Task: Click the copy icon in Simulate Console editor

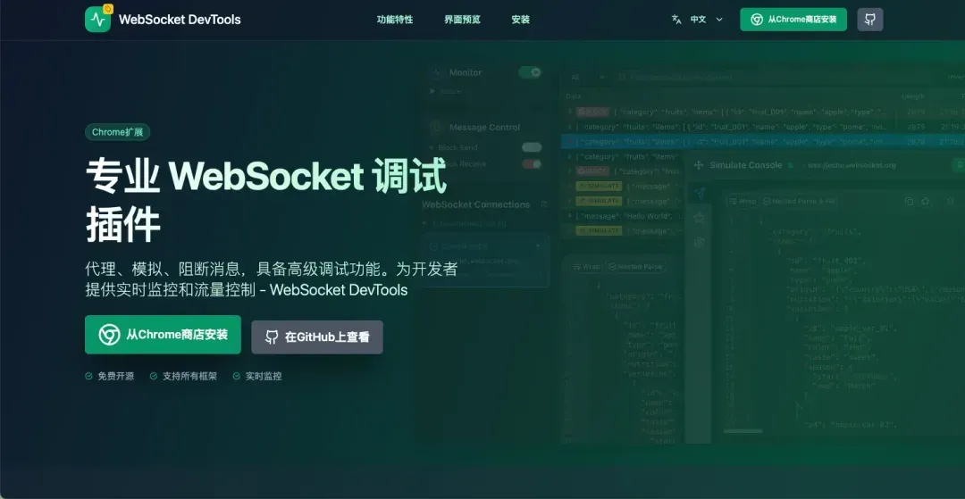Action: click(x=909, y=202)
